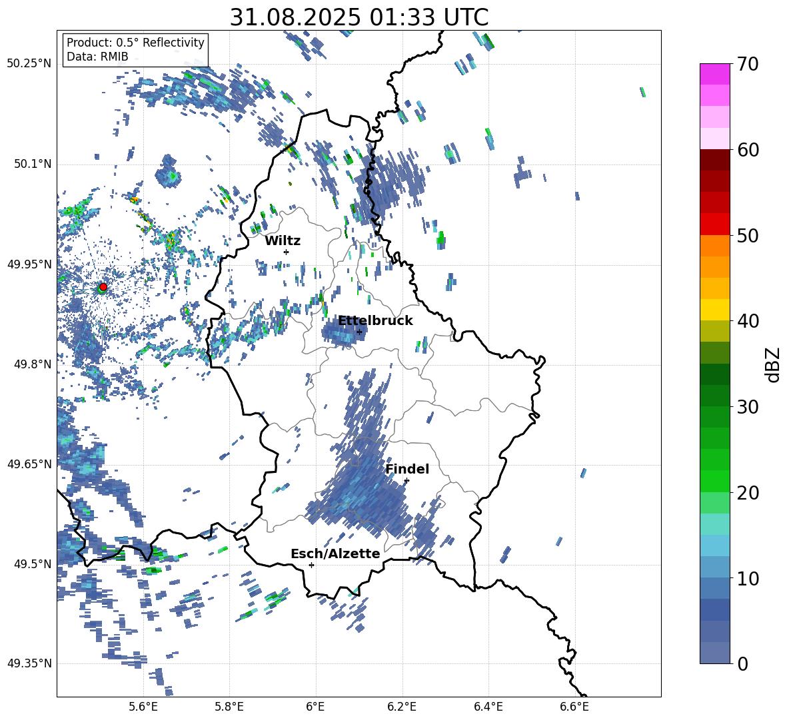Click the colorbar tick value 40
This screenshot has width=789, height=720.
(747, 321)
